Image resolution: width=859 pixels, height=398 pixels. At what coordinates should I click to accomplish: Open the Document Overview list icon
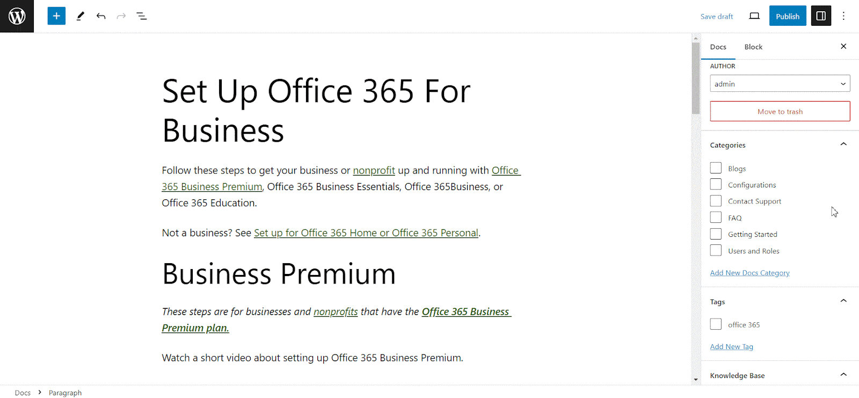click(x=142, y=16)
